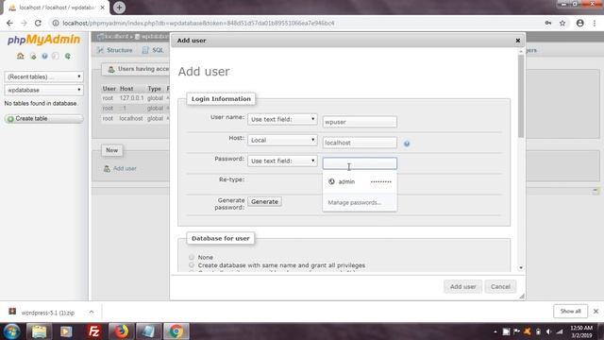Image resolution: width=604 pixels, height=340 pixels.
Task: Click the browser back arrow
Action: pyautogui.click(x=9, y=23)
